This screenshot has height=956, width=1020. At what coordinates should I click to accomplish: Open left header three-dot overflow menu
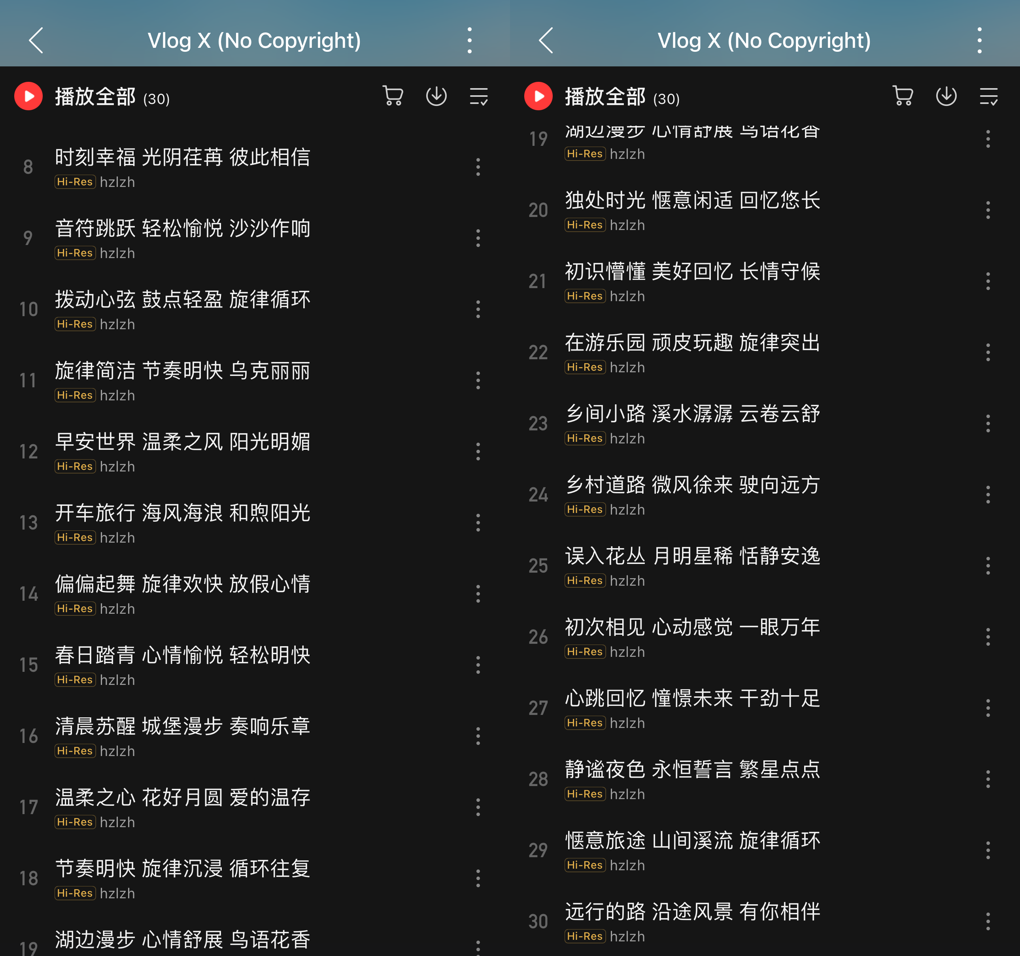[469, 41]
